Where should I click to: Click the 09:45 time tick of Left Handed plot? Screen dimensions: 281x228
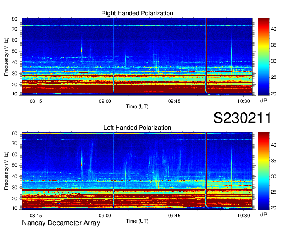174,216
